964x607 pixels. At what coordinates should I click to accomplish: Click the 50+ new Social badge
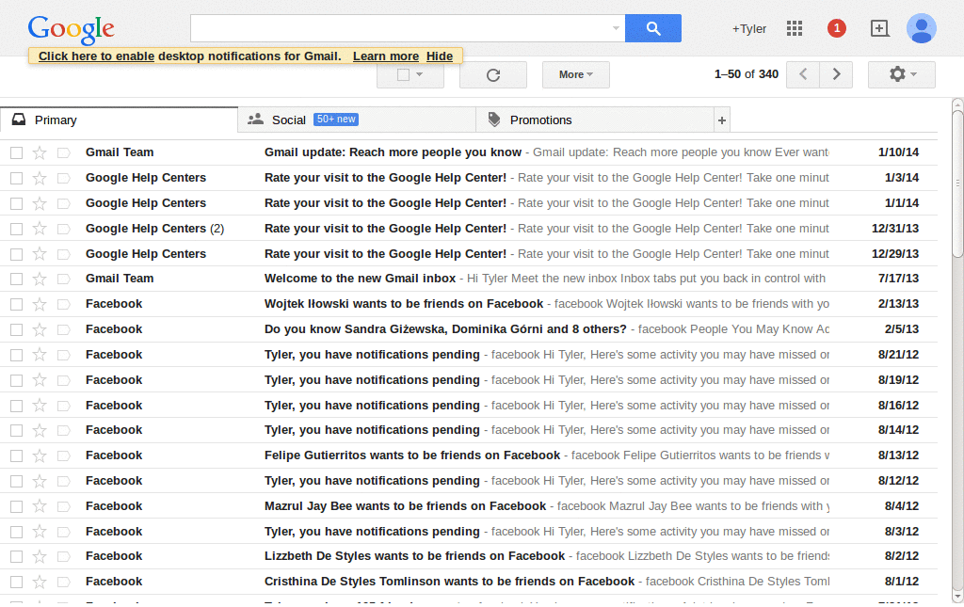336,120
